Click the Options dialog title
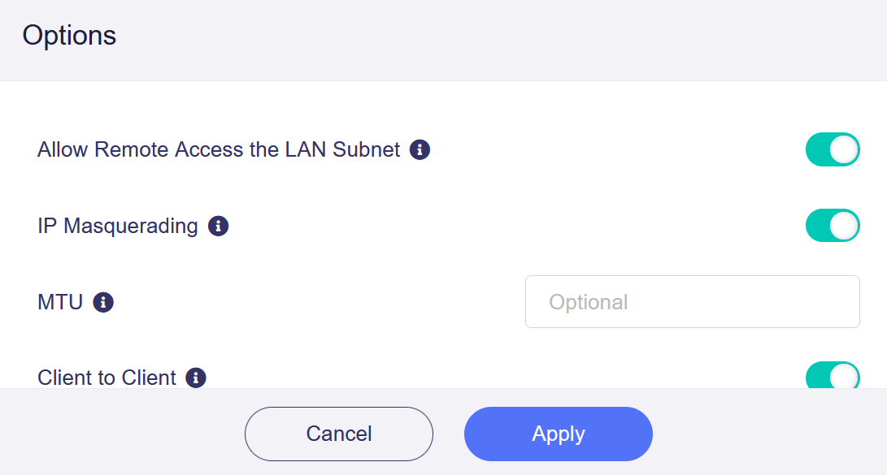This screenshot has width=887, height=475. (69, 36)
